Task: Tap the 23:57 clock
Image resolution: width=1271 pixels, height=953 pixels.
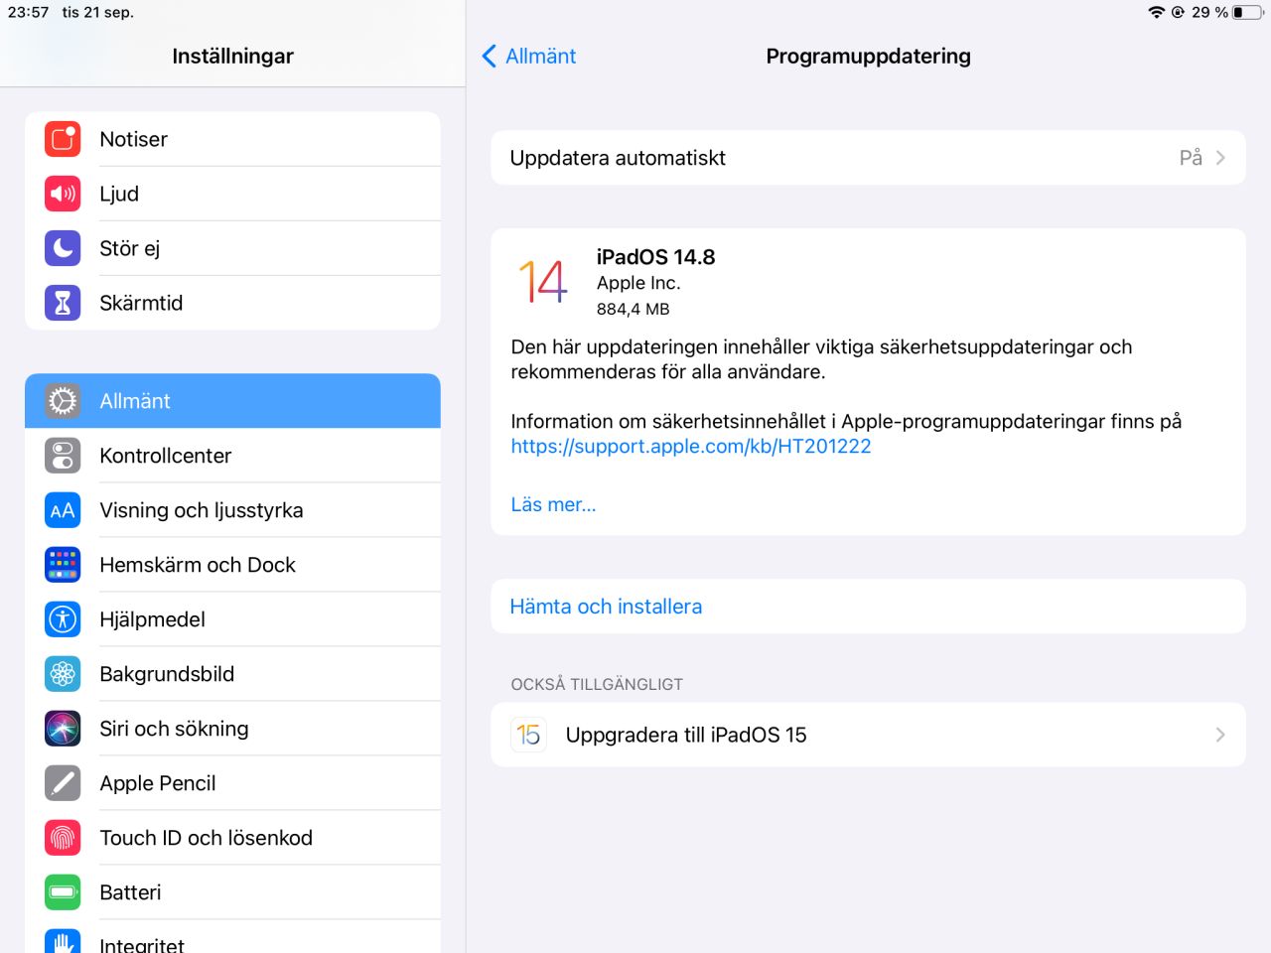Action: (x=28, y=12)
